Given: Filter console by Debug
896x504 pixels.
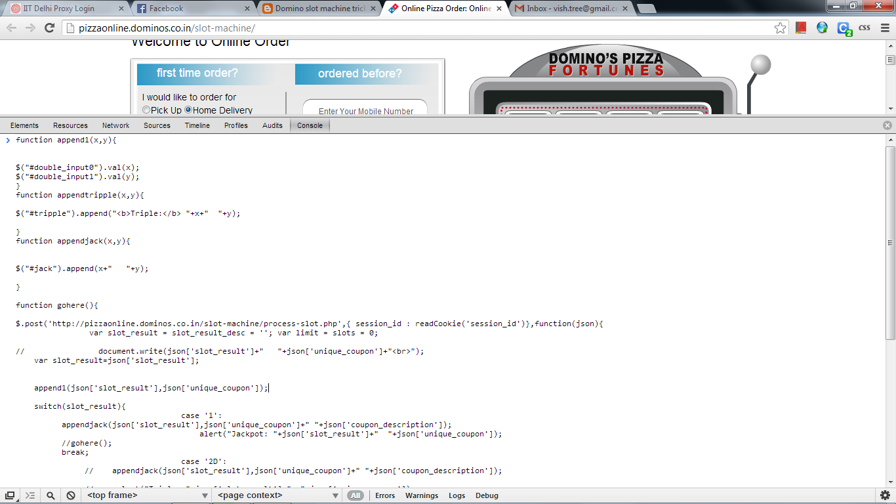Looking at the screenshot, I should [487, 495].
